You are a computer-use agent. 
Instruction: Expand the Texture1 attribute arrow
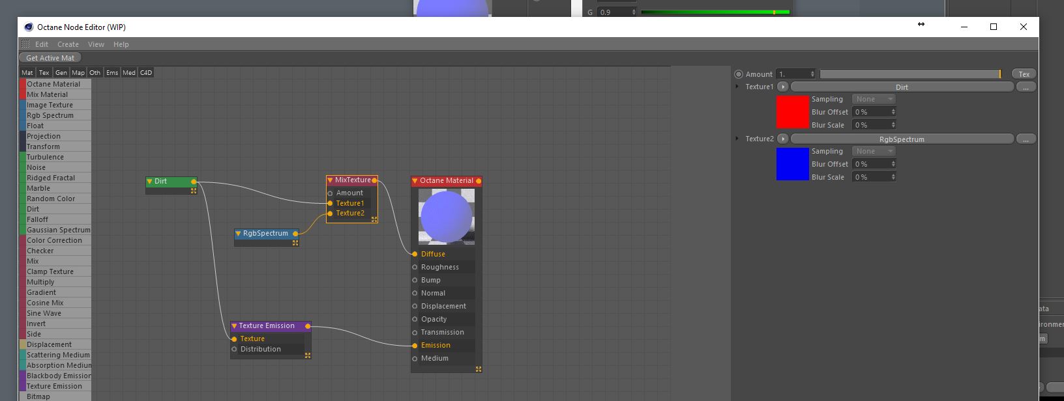737,87
